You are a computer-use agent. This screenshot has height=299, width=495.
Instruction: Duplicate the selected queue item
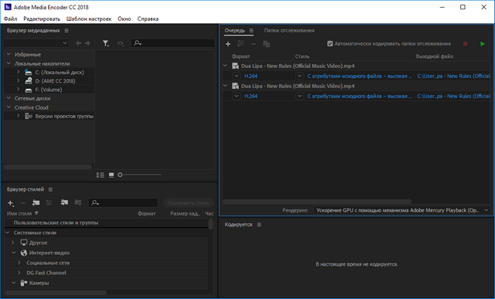coord(266,44)
